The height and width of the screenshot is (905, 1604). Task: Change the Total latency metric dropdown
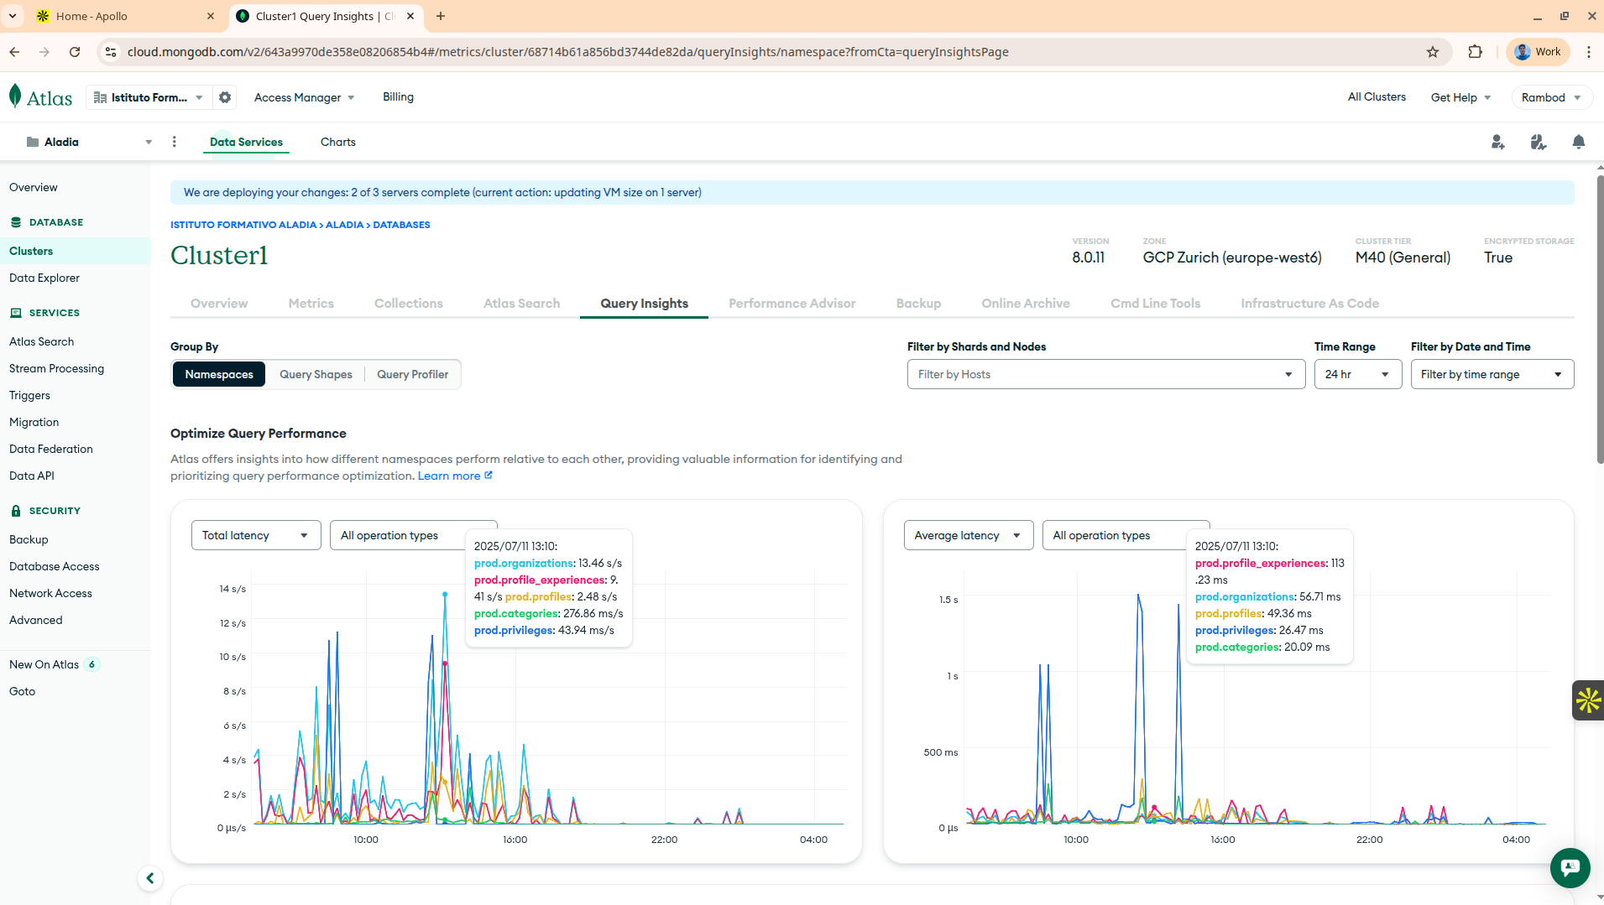256,535
